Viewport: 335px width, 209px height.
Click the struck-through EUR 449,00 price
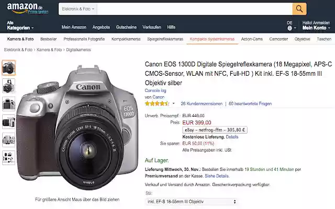click(193, 115)
